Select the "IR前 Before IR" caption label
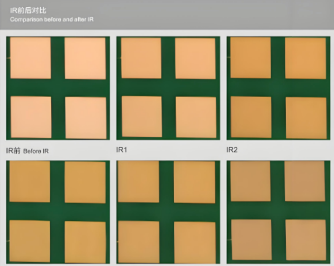This screenshot has width=334, height=266. [x=28, y=151]
